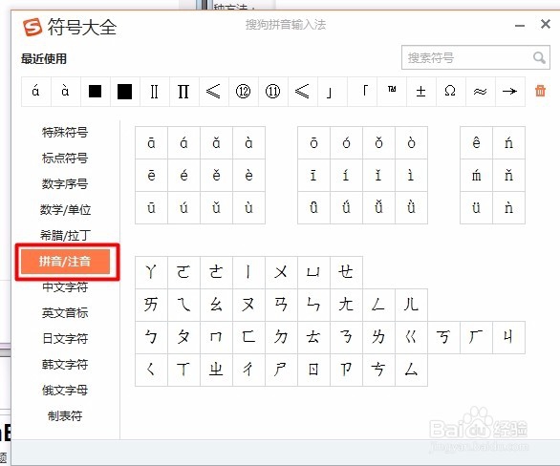560x466 pixels.
Task: Insert pinyin ǒ symbol
Action: pos(379,142)
